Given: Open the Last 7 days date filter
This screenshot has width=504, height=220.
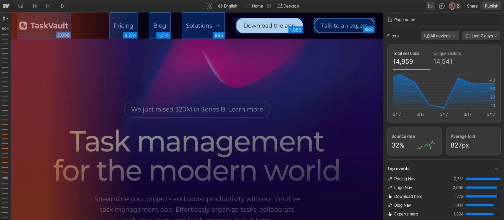Looking at the screenshot, I should [x=481, y=36].
